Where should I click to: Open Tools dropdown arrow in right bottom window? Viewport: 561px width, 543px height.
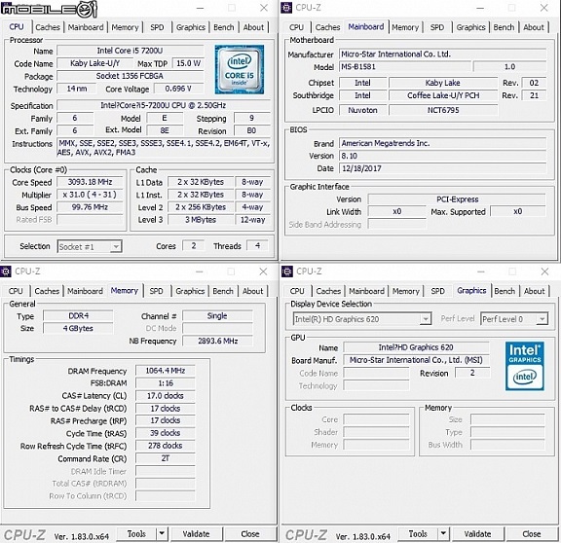[x=443, y=533]
